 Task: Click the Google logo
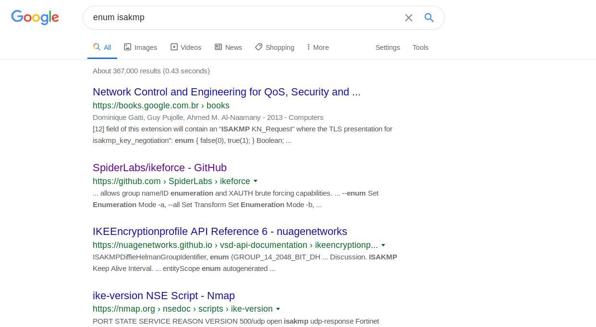tap(35, 17)
